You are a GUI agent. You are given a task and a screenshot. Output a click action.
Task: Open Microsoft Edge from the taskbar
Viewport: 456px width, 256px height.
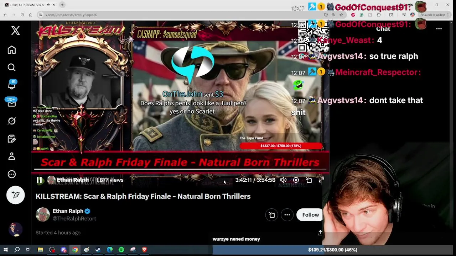click(110, 250)
